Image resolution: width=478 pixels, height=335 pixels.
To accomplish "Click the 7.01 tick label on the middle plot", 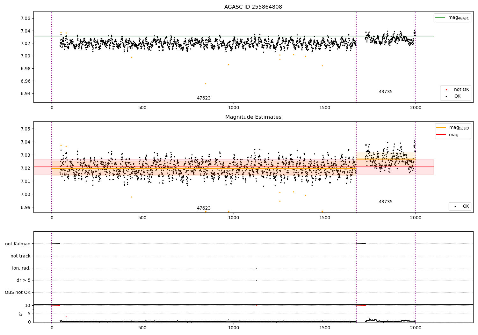I will tap(26, 181).
